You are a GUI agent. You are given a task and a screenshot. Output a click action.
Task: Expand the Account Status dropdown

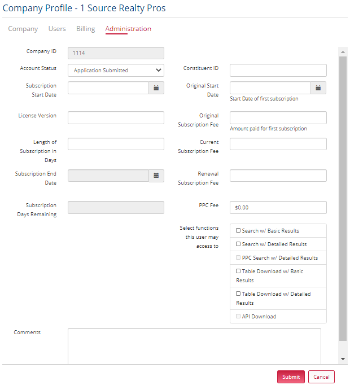click(x=116, y=71)
